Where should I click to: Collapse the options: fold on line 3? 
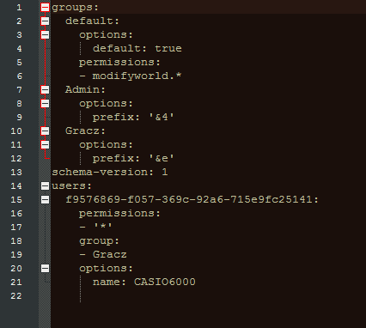pos(45,35)
